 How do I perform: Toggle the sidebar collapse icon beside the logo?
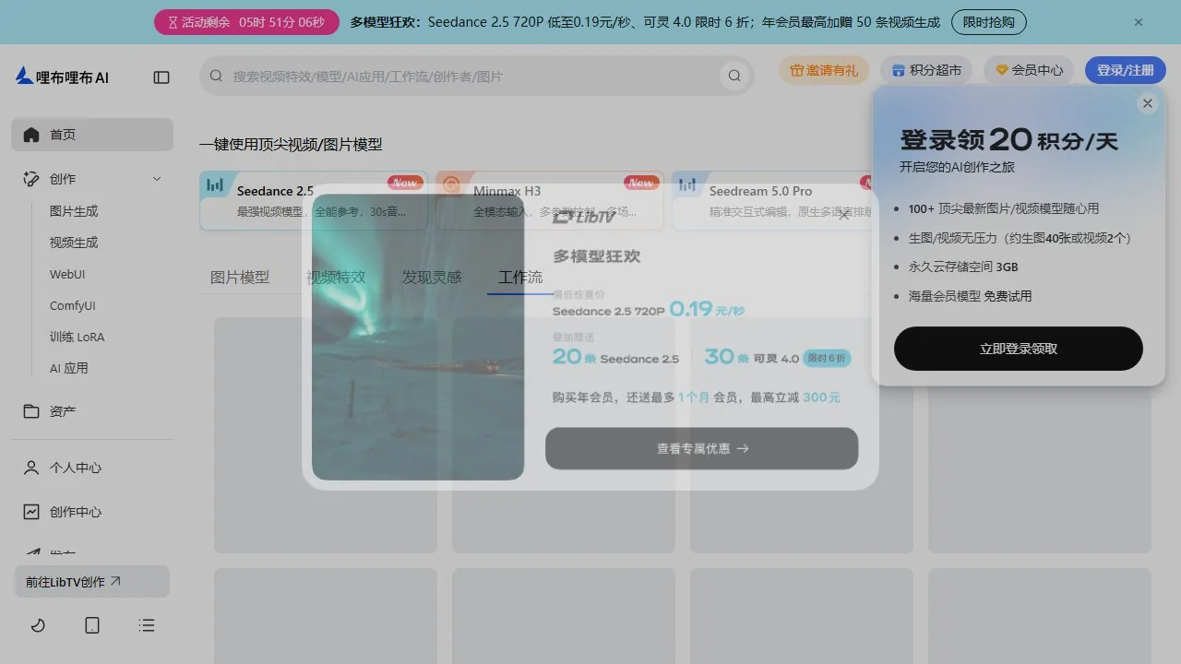161,77
